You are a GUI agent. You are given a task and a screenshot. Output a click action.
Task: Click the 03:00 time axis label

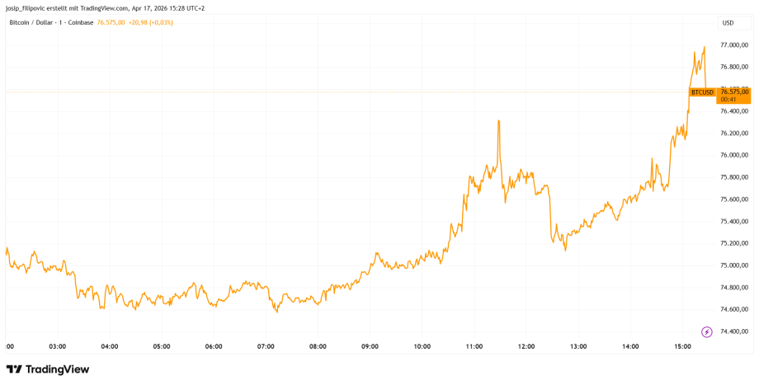[x=58, y=346]
